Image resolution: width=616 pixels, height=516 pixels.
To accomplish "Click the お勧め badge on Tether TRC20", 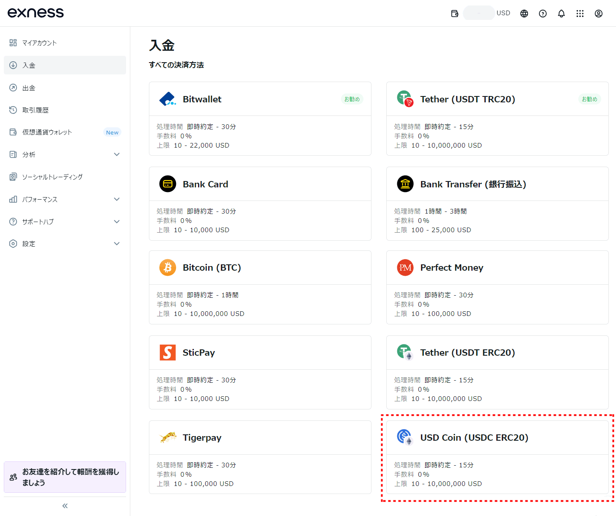I will click(x=590, y=99).
